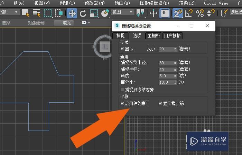The image size is (242, 155).
Task: Open the Civil View menu
Action: (216, 3)
